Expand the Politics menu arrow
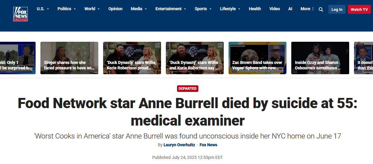 click(x=75, y=9)
